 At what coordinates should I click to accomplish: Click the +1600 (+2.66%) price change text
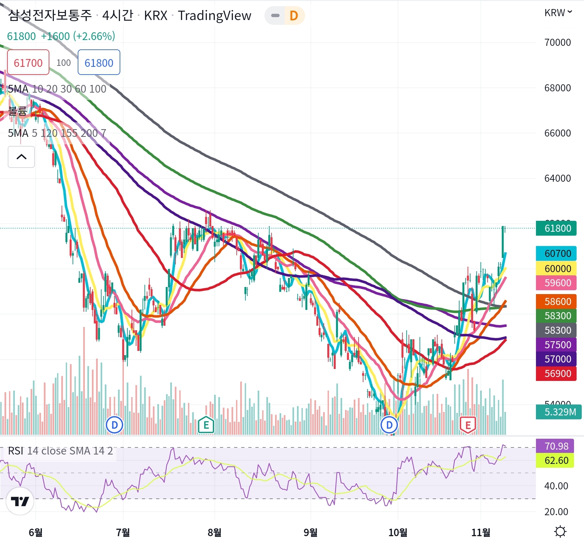[78, 36]
